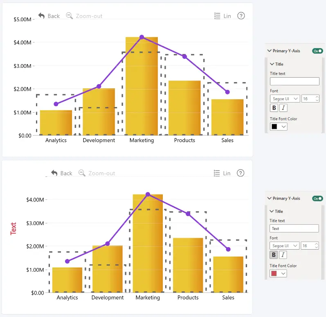The width and height of the screenshot is (326, 317).
Task: Toggle Italic in the upper Primary Y-Axis panel
Action: (x=283, y=108)
